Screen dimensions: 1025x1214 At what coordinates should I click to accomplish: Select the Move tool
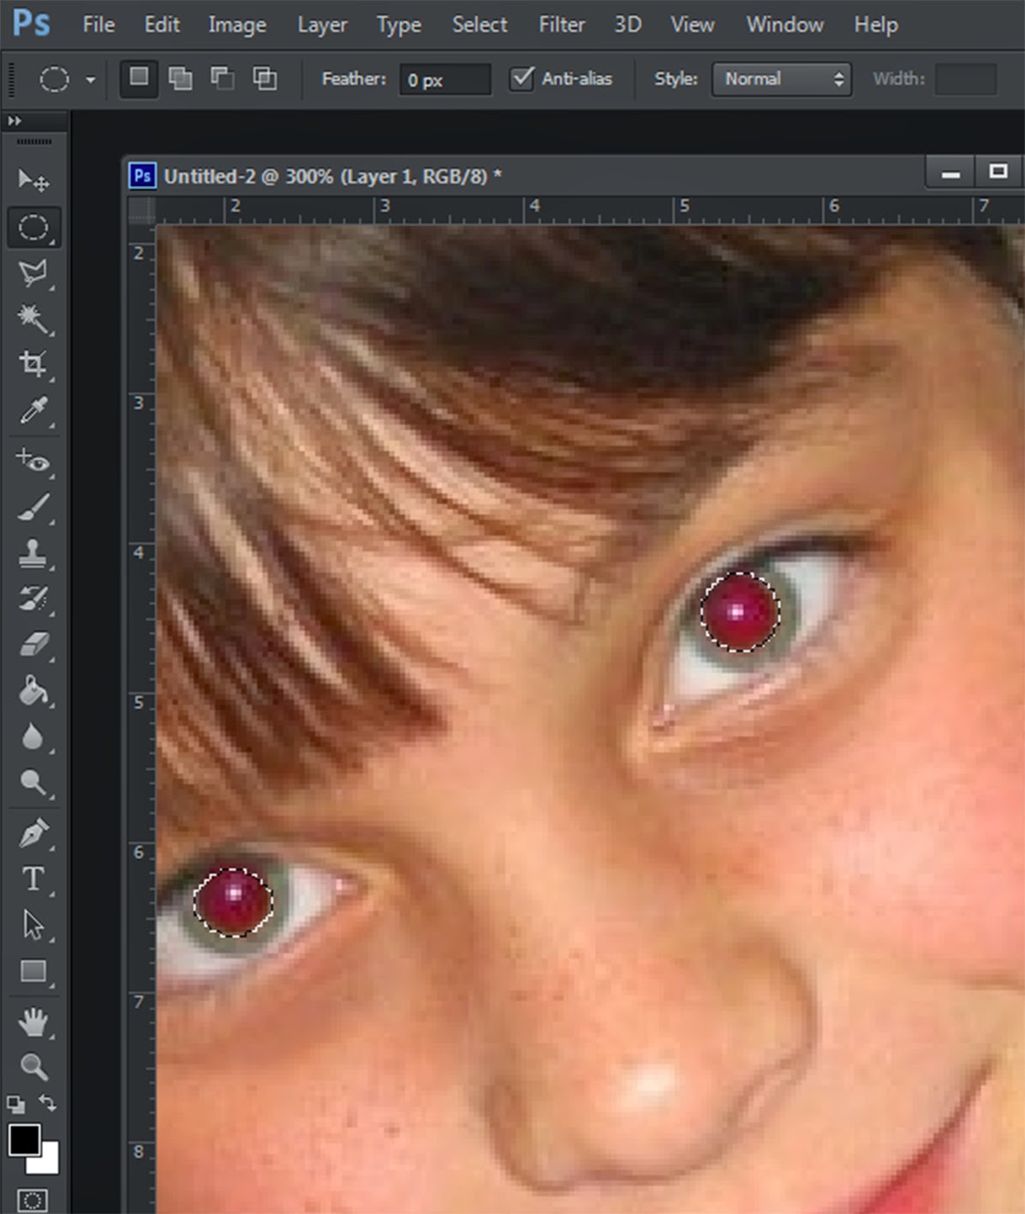(33, 180)
